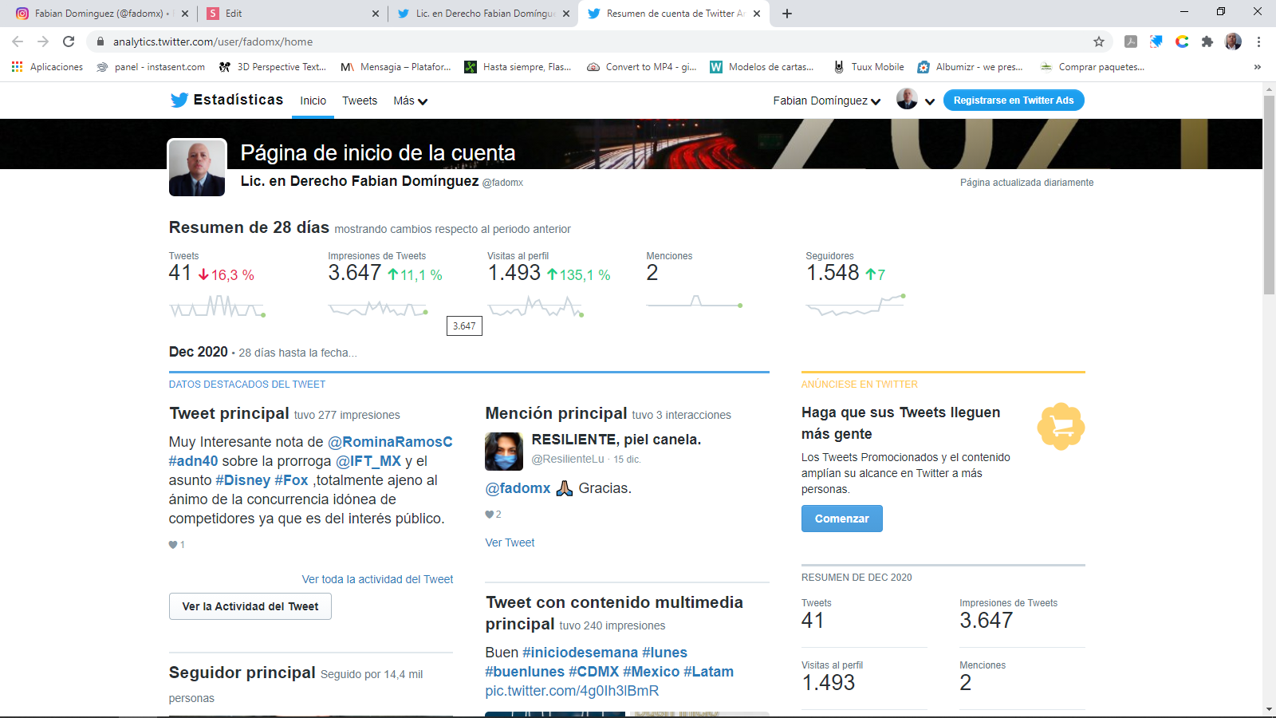Open panel - instasent.com bookmark

pyautogui.click(x=150, y=67)
